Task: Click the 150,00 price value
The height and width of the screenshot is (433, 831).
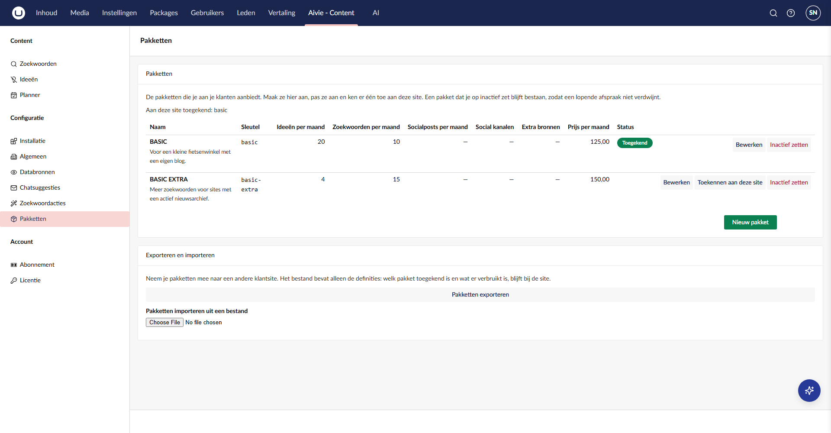Action: click(599, 180)
